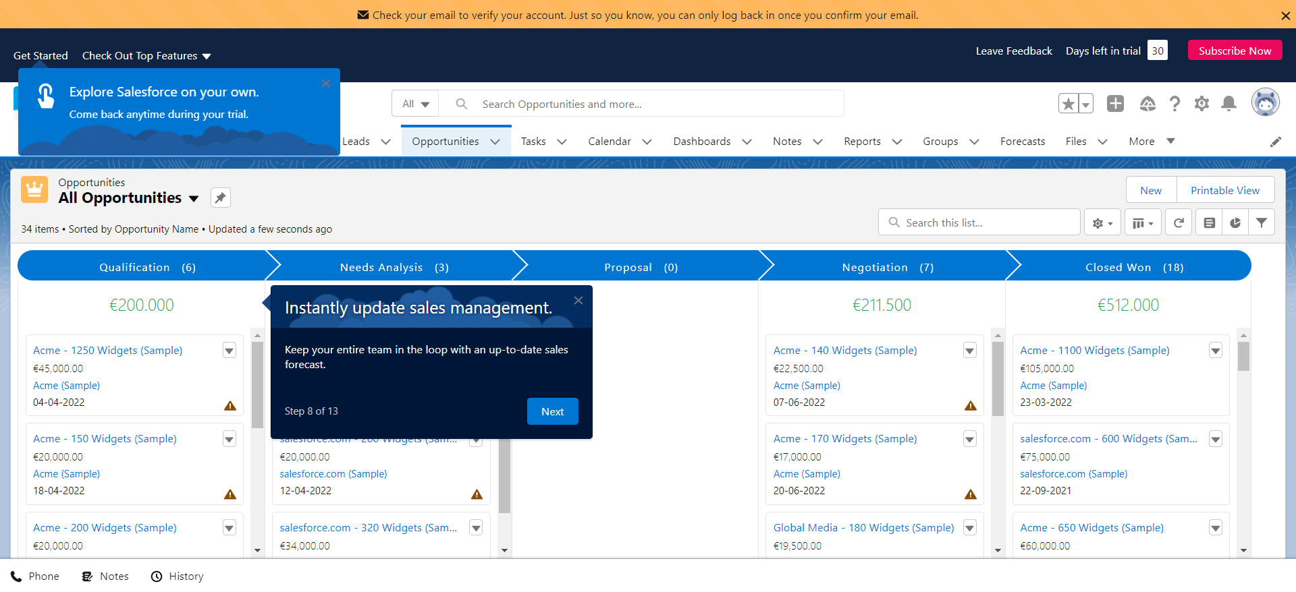1296x592 pixels.
Task: Open the display-as view switcher
Action: coord(1143,223)
